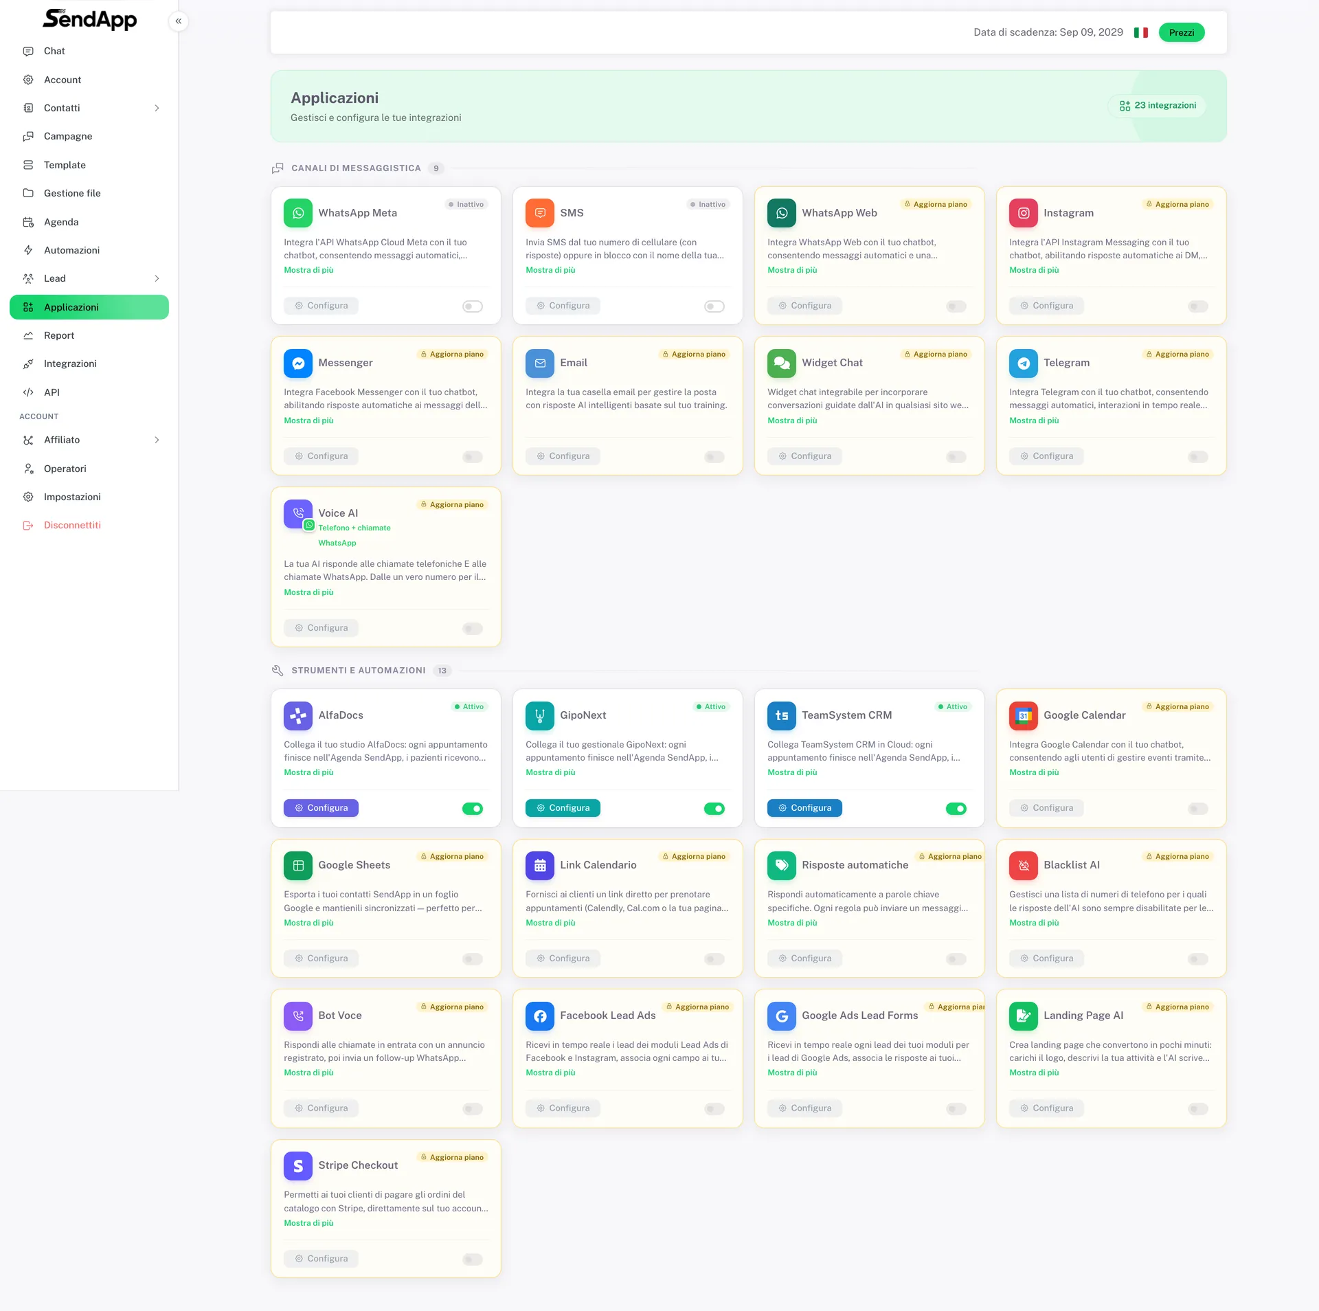Click the Messenger app icon
1319x1311 pixels.
(298, 363)
